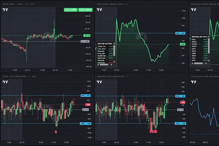
Task: Select the Materials sector row
Action: tap(105, 60)
